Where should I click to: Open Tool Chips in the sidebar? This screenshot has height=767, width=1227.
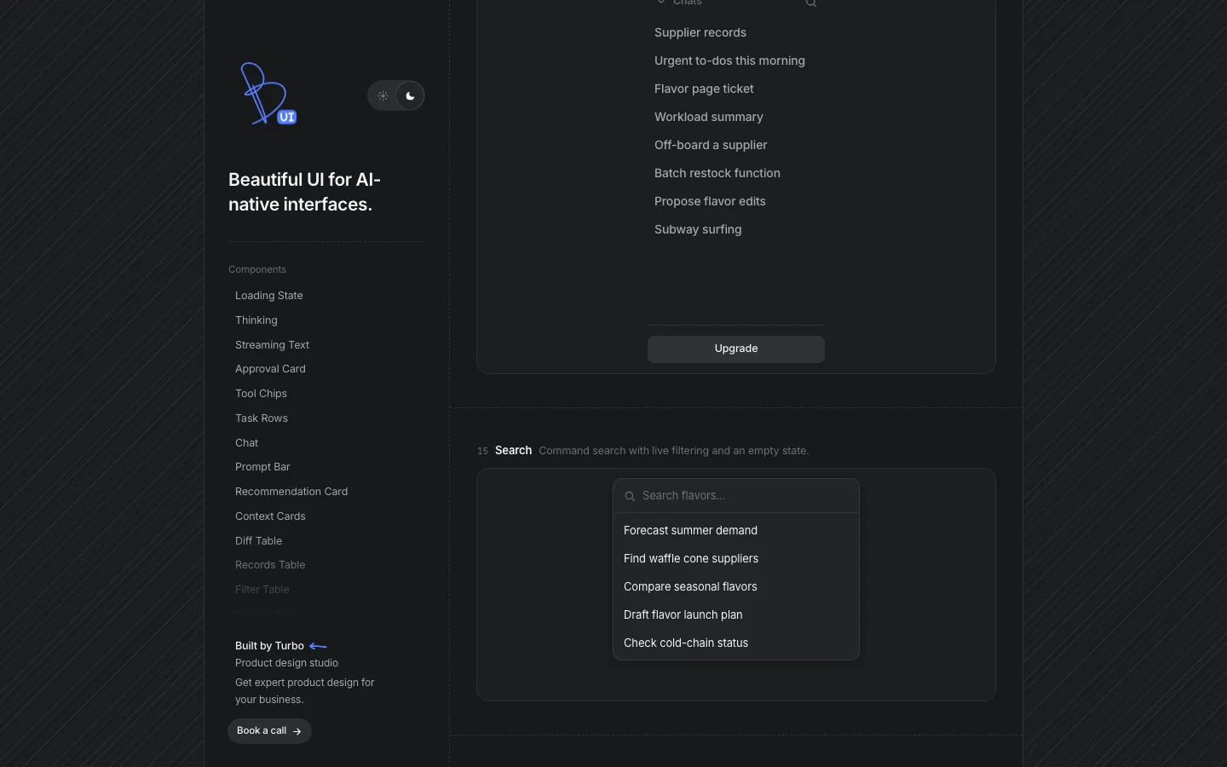point(261,394)
